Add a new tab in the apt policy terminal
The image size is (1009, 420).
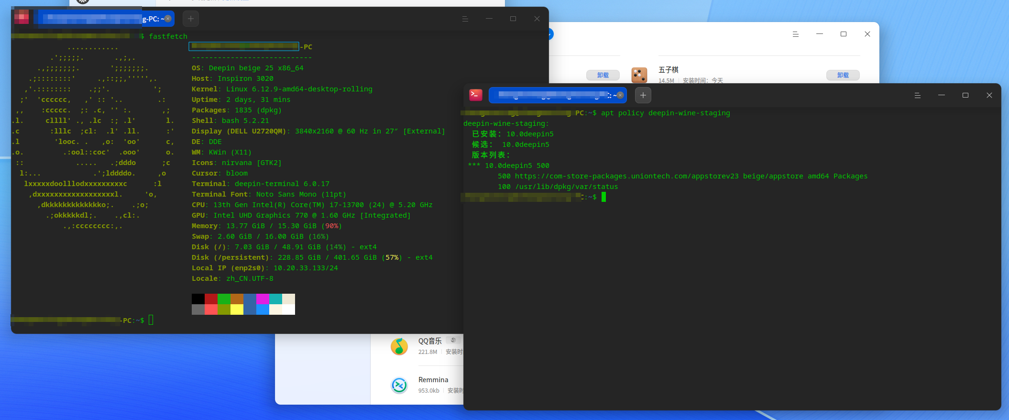[643, 95]
